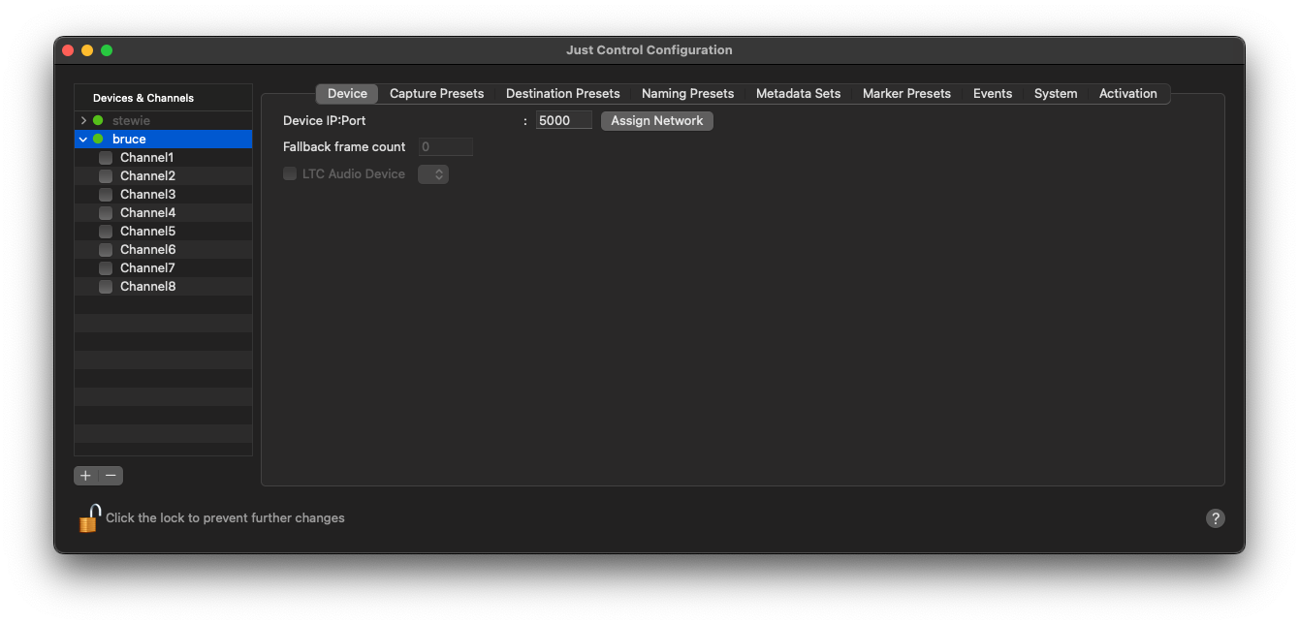1299x625 pixels.
Task: Open the Marker Presets tab
Action: [906, 94]
